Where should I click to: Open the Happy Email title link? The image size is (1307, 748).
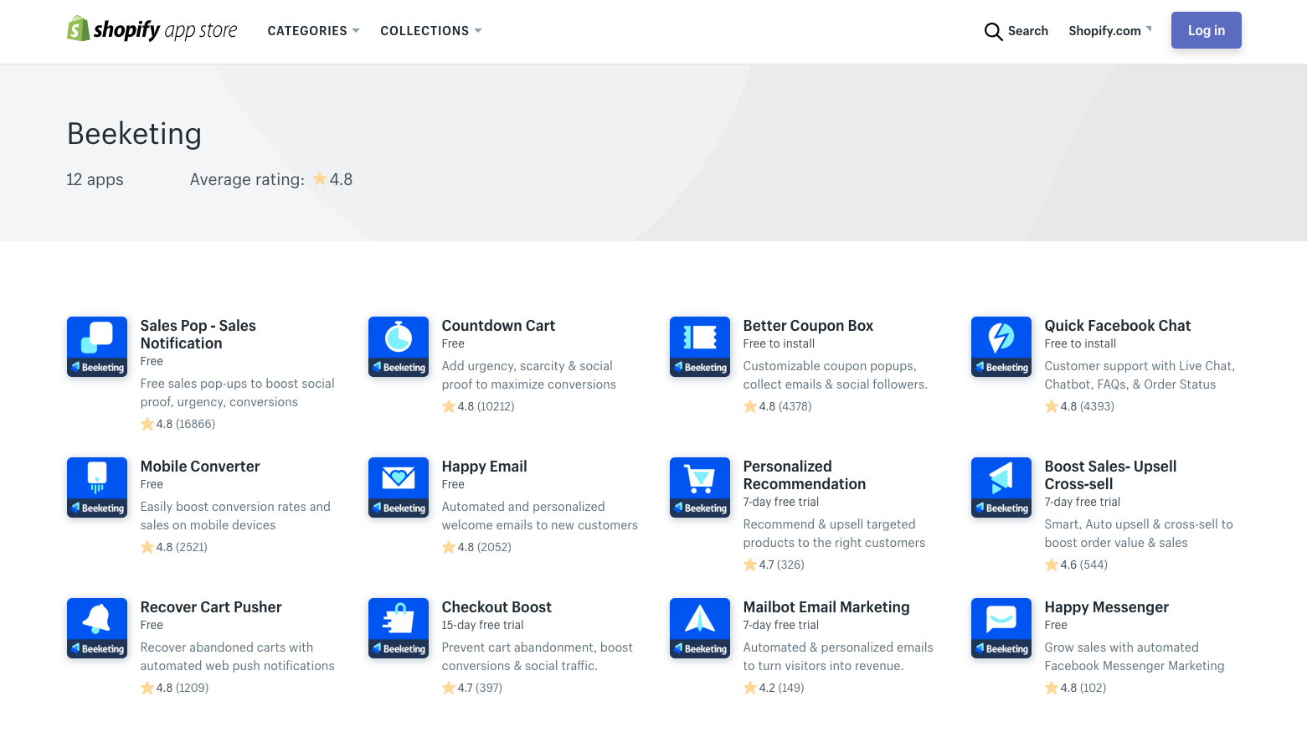(x=484, y=467)
